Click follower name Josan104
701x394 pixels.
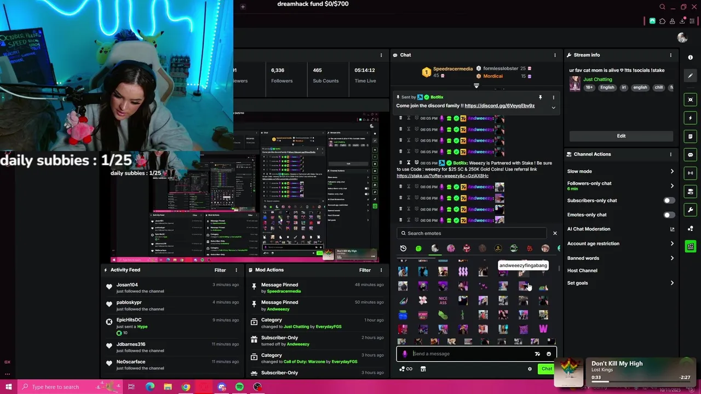tap(127, 285)
